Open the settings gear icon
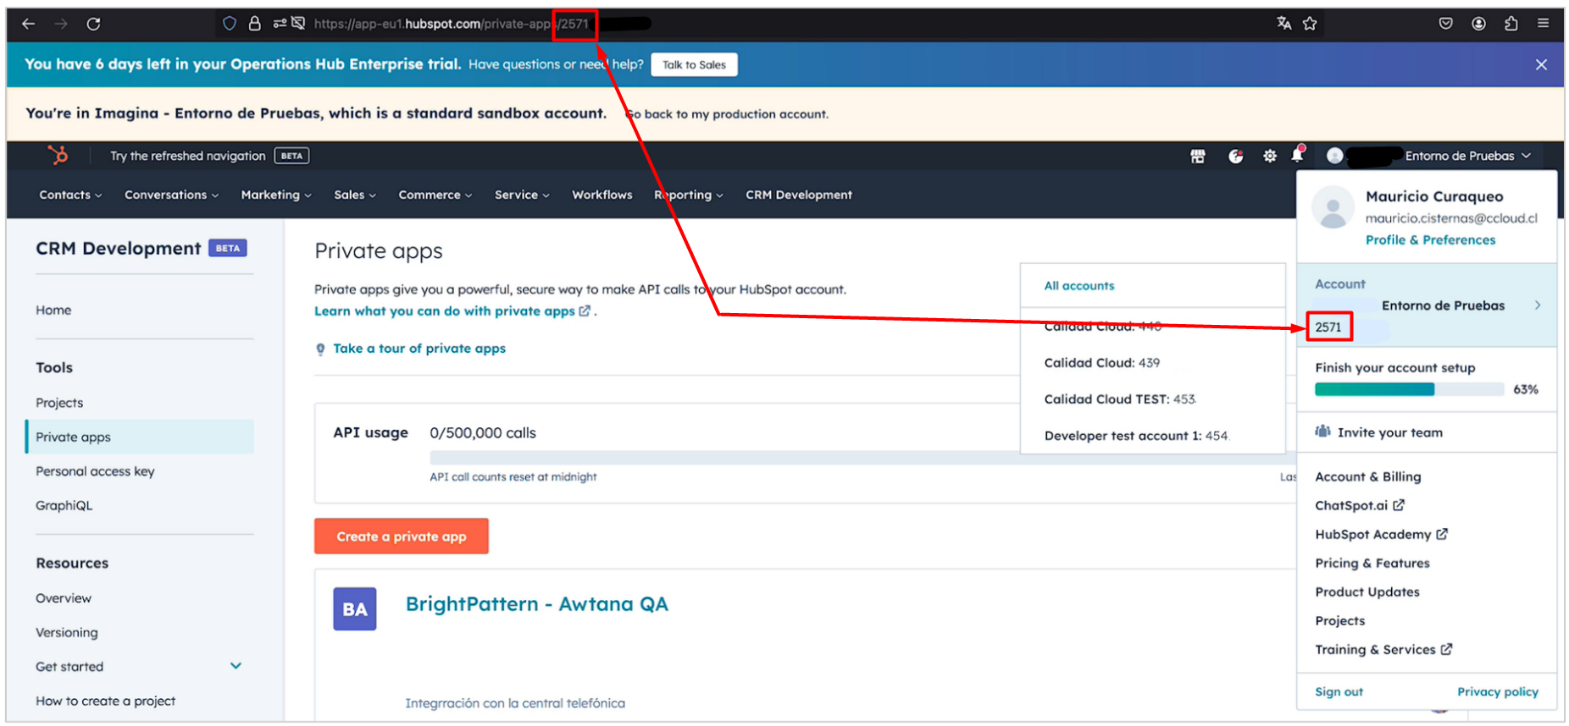Image resolution: width=1569 pixels, height=726 pixels. (x=1269, y=156)
